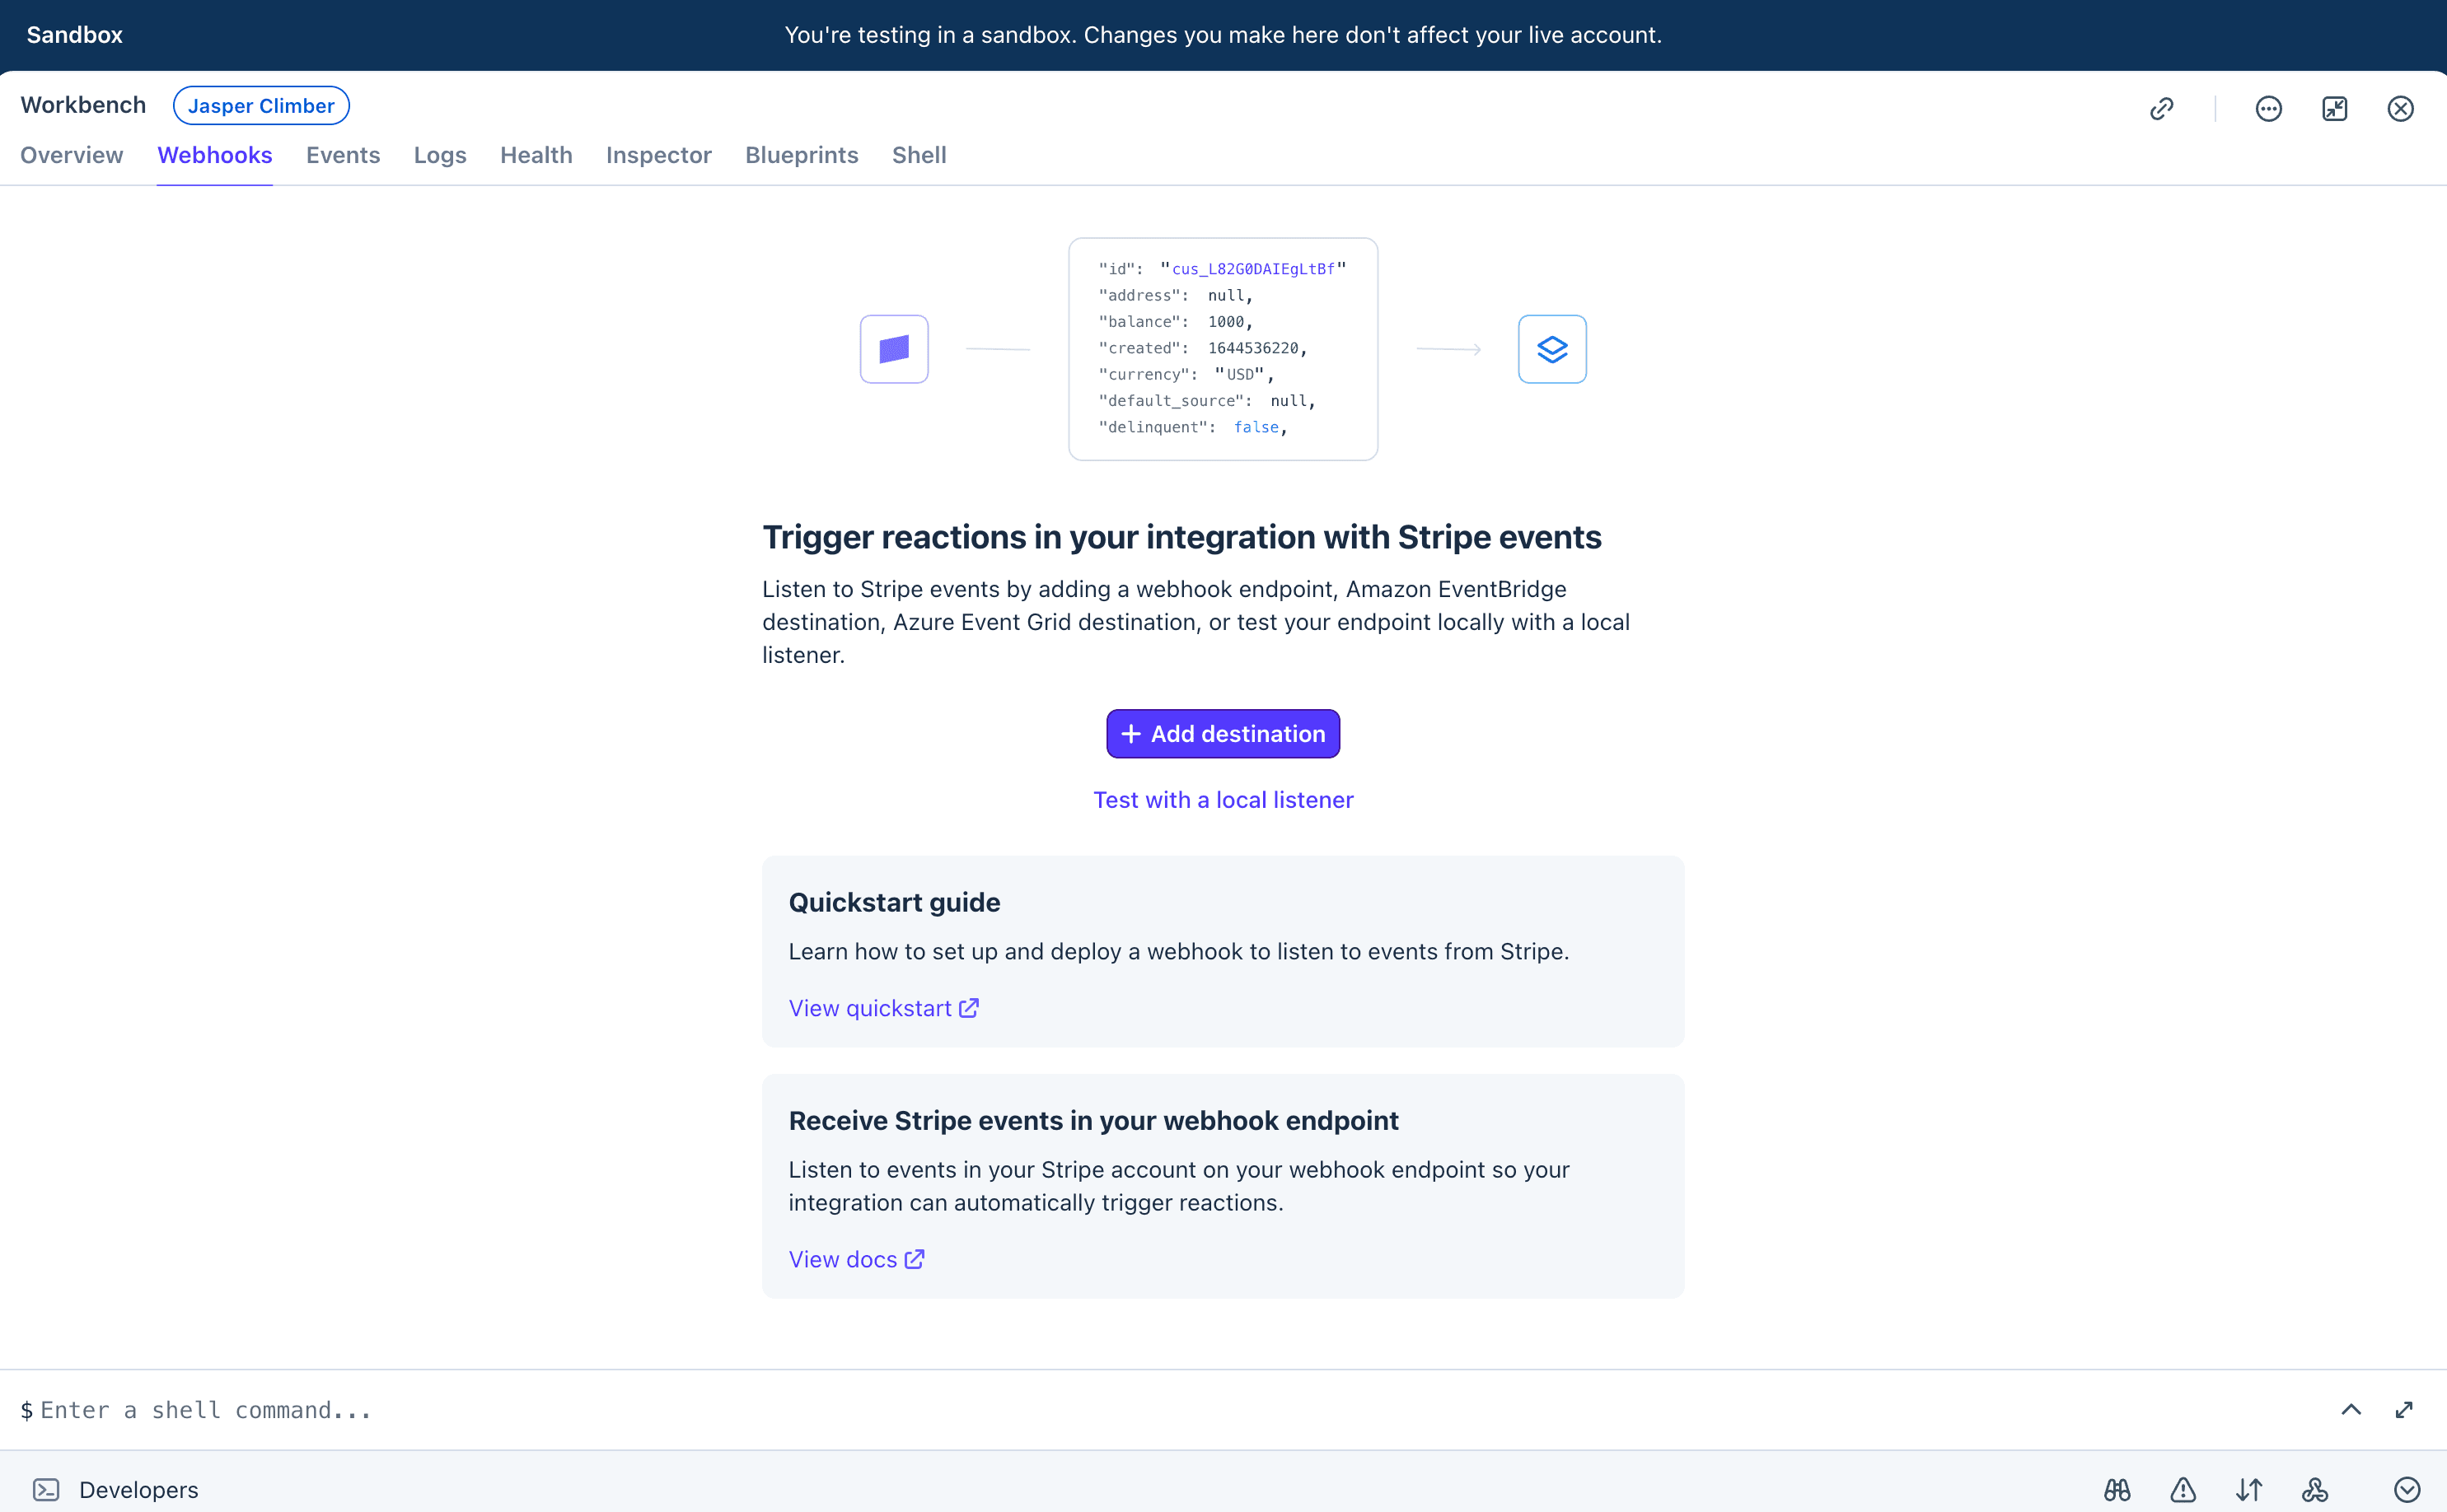Open the Inspector tab

coord(658,155)
